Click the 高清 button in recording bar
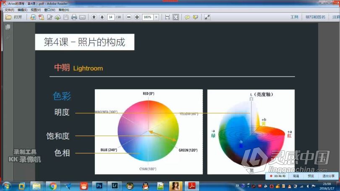This screenshot has width=340, height=191. click(296, 176)
